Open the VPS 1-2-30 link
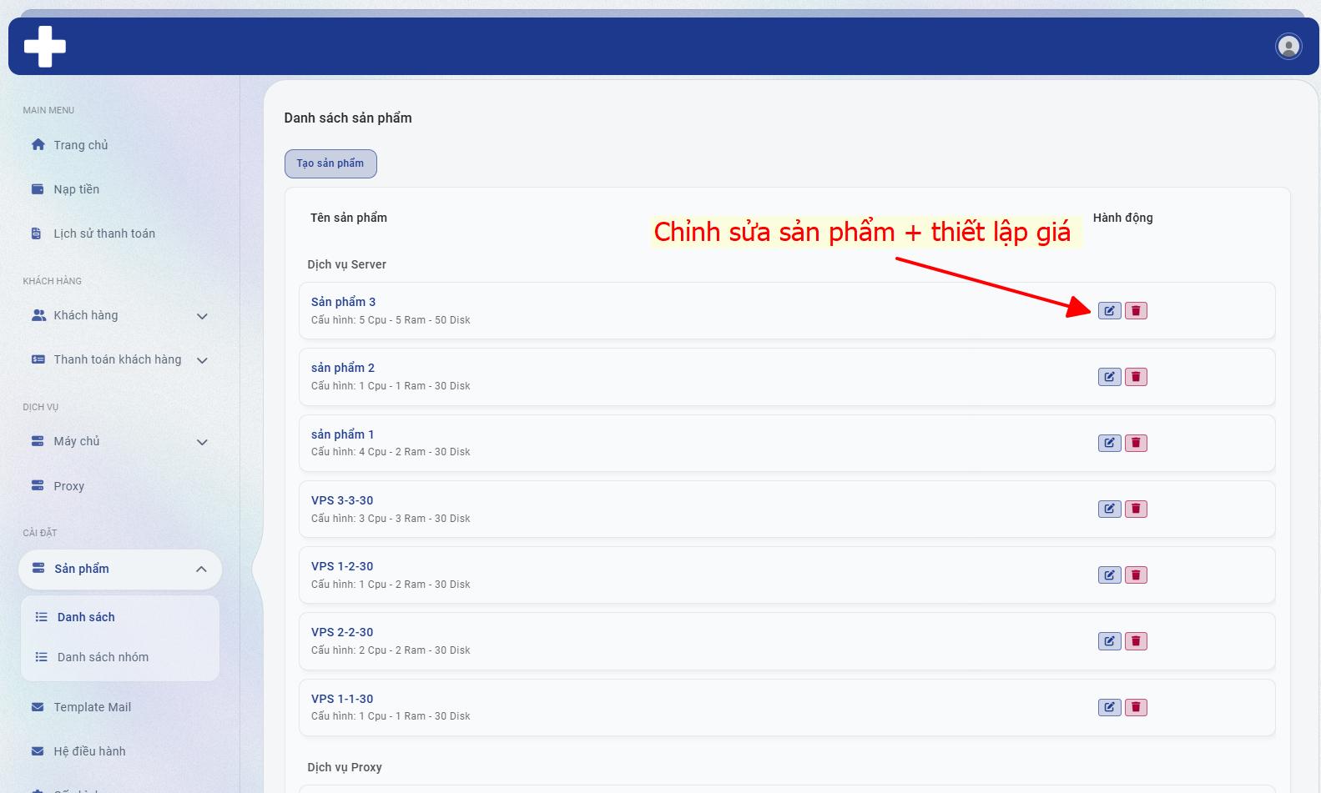Image resolution: width=1321 pixels, height=793 pixels. (342, 566)
